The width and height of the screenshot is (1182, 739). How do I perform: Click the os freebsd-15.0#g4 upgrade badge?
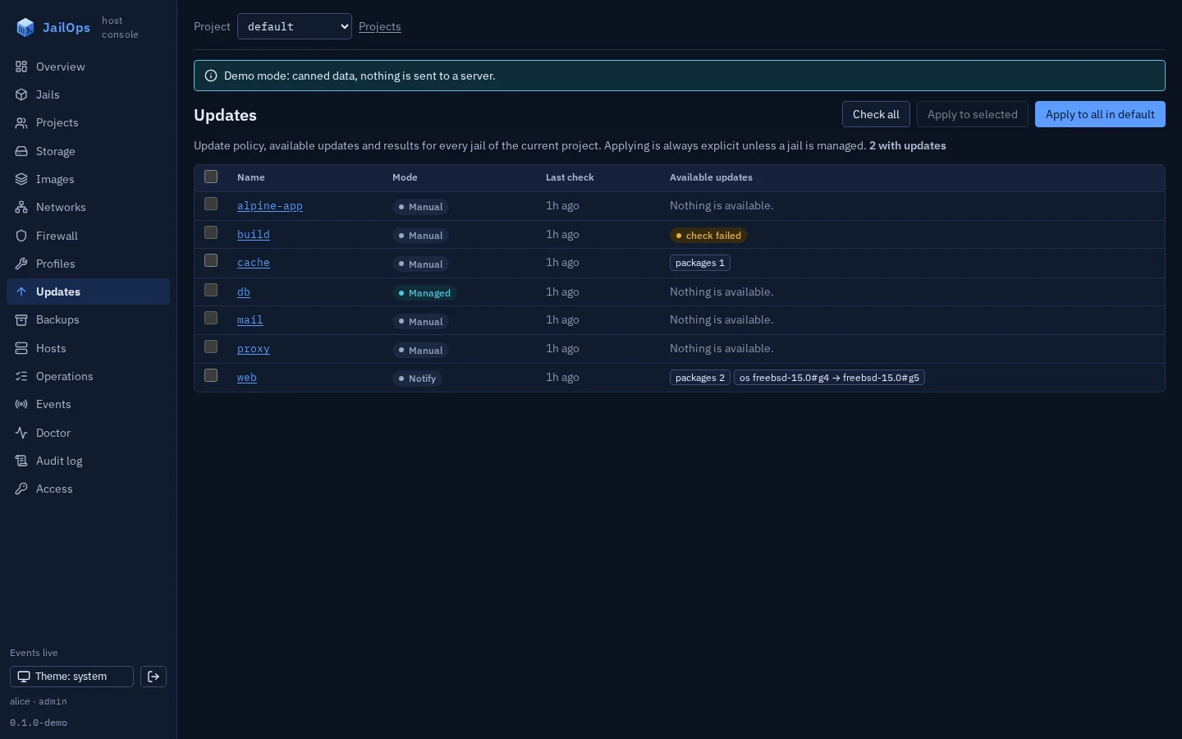829,378
